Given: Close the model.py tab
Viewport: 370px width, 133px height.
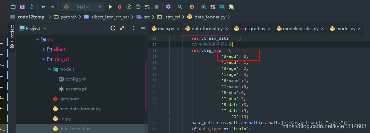Looking at the screenshot, I should click(x=359, y=29).
